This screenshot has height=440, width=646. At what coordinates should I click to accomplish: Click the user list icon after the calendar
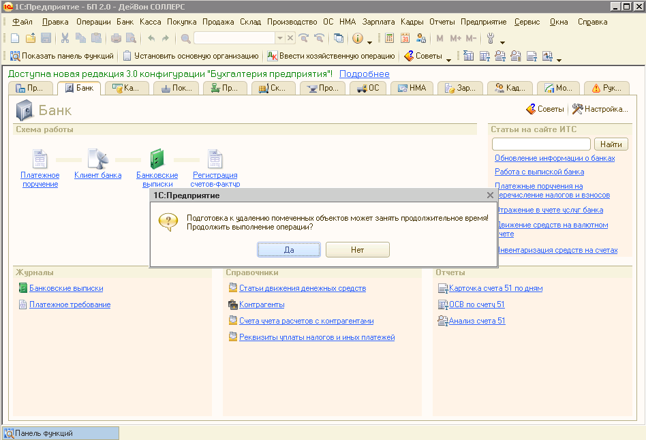(420, 38)
